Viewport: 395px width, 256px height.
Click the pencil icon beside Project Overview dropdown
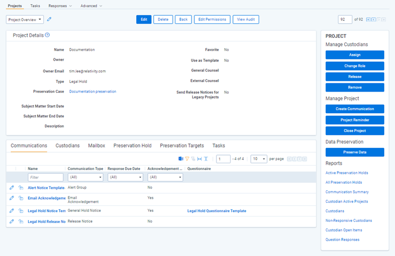pyautogui.click(x=49, y=19)
